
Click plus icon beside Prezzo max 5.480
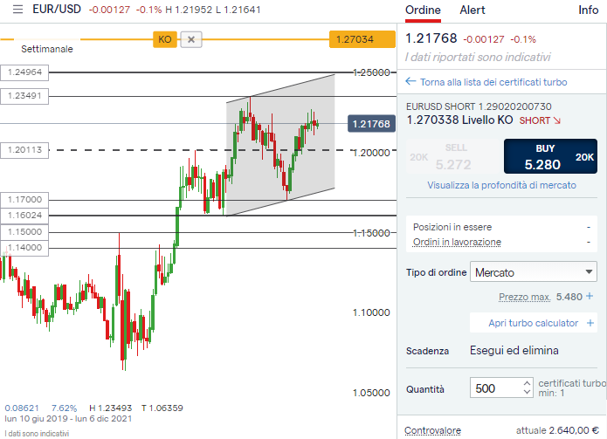[x=590, y=297]
